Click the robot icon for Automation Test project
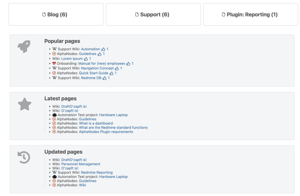Image resolution: width=300 pixels, height=196 pixels. (54, 115)
